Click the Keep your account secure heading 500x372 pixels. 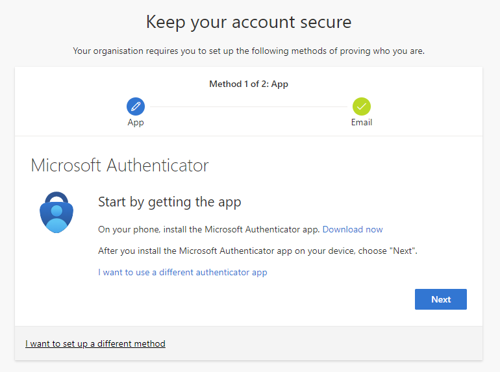(249, 22)
